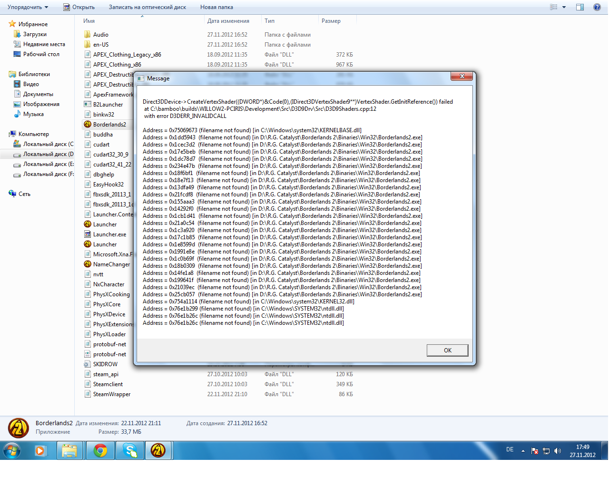Open Explorer help question-mark icon
This screenshot has height=487, width=609.
(x=597, y=7)
